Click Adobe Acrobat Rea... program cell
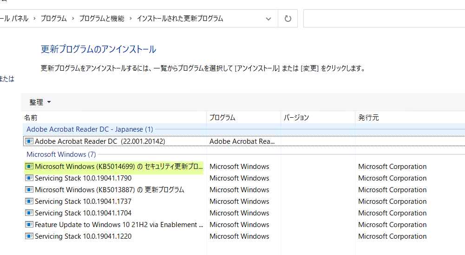This screenshot has width=465, height=255. click(242, 141)
